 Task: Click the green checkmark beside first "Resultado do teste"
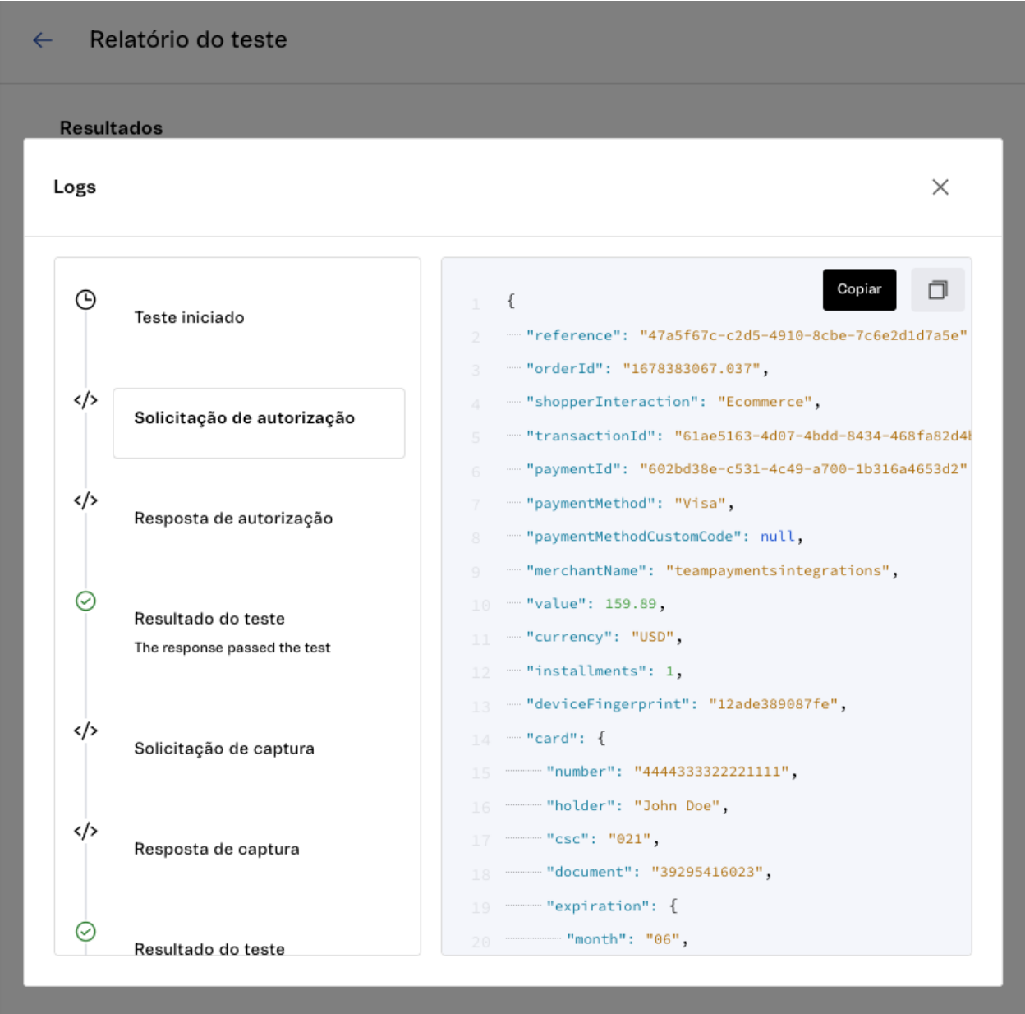click(85, 601)
